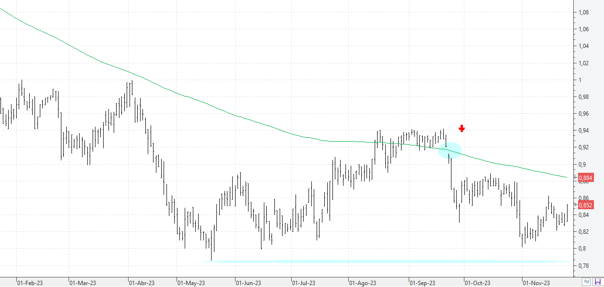Click the purple save chart icon
The image size is (604, 287).
(598, 282)
